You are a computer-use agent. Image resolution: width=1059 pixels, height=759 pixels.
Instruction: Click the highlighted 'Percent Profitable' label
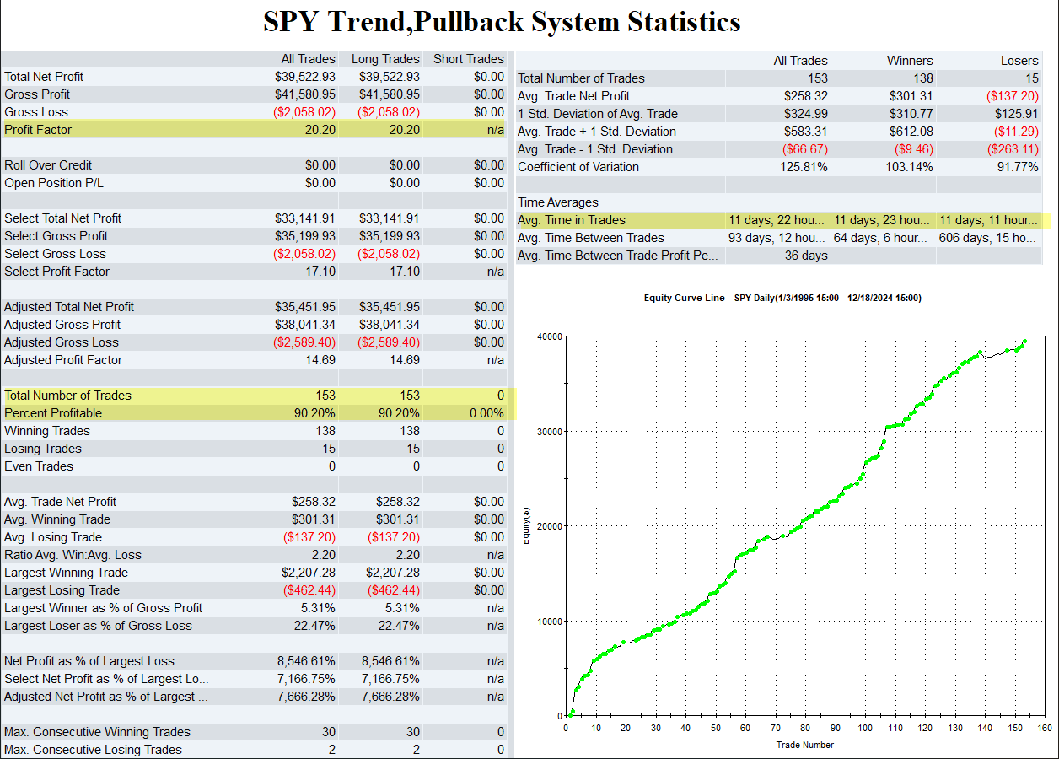[53, 413]
